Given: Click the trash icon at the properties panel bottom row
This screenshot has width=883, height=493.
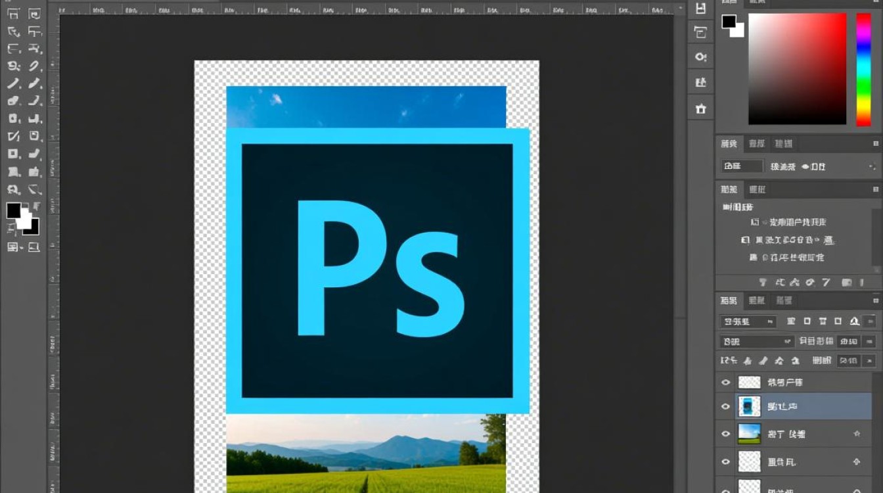Looking at the screenshot, I should click(x=863, y=283).
